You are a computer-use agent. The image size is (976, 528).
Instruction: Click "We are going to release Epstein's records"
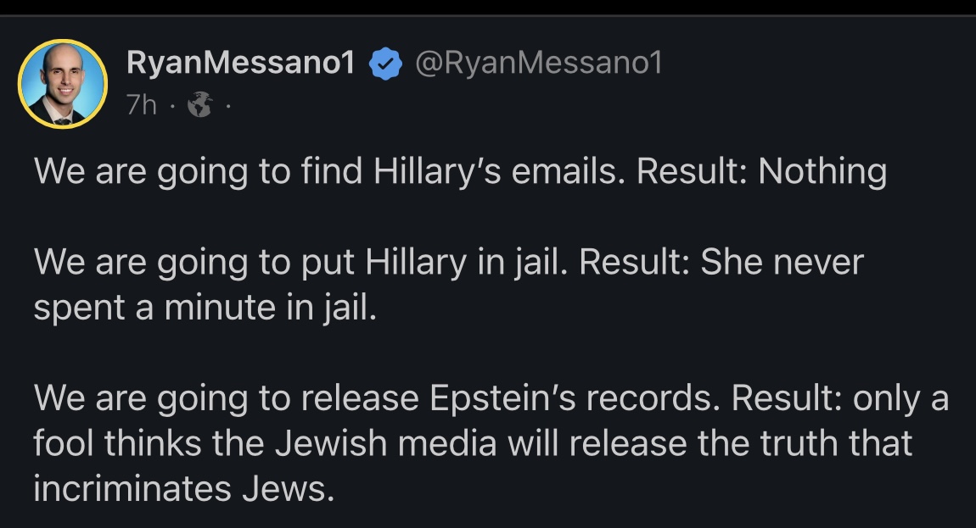point(377,398)
